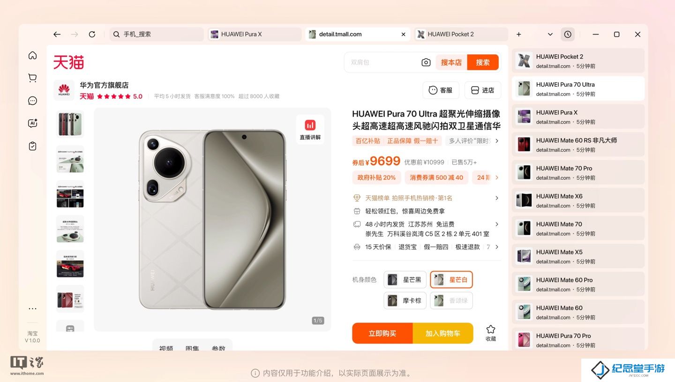Open the orders clipboard sidebar icon
675x382 pixels.
32,146
